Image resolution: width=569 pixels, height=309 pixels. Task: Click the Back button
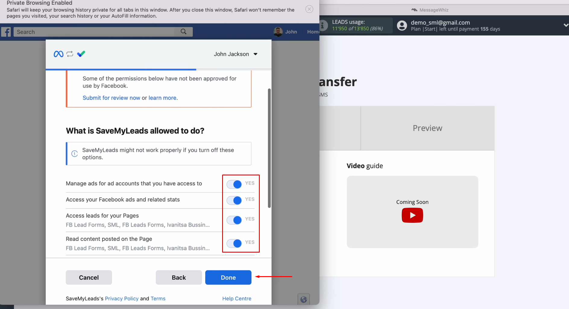click(x=179, y=277)
